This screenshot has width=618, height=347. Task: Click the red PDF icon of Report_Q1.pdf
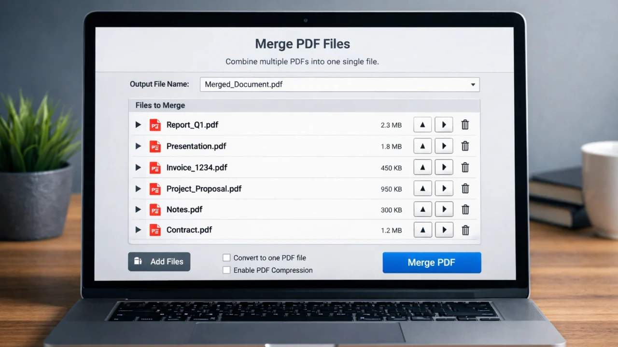155,125
